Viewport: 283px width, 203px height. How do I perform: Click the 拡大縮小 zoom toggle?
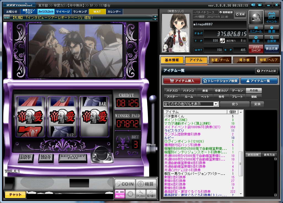[x=151, y=194]
